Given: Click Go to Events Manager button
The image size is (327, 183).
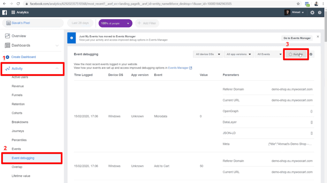Looking at the screenshot, I should coord(297,38).
